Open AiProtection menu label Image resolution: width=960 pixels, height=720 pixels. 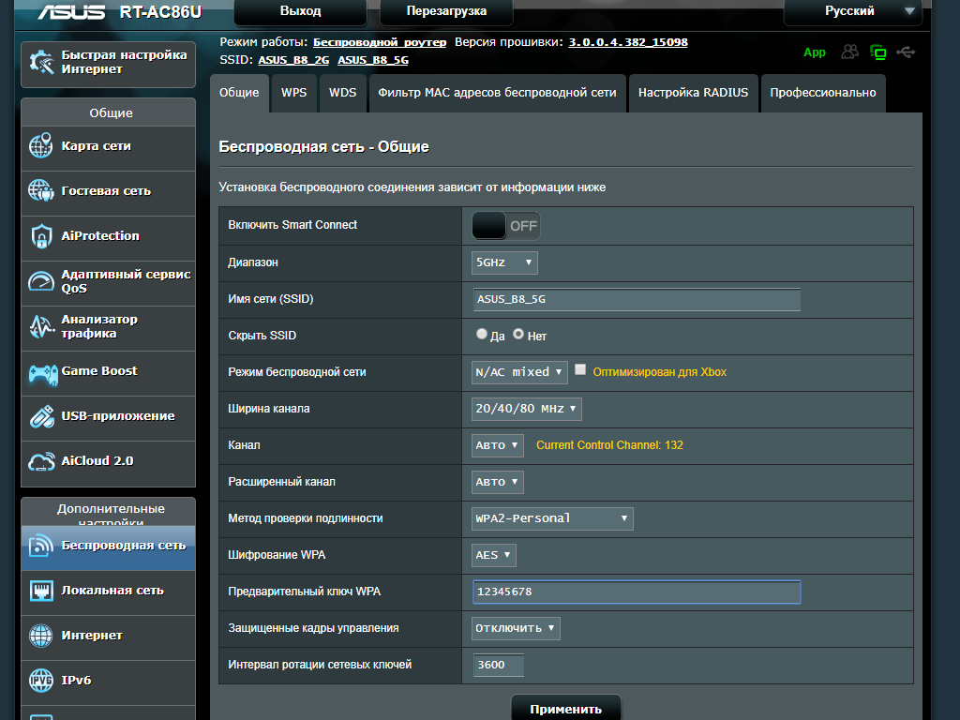click(100, 235)
